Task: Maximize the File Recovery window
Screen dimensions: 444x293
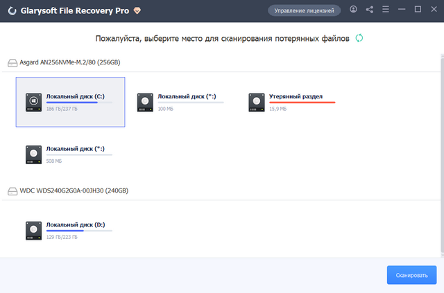Action: coord(418,10)
